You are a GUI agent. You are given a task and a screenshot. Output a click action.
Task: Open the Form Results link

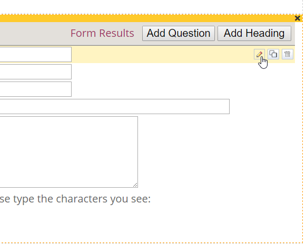tap(102, 33)
